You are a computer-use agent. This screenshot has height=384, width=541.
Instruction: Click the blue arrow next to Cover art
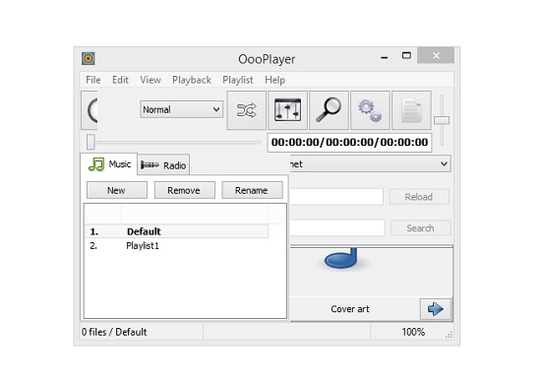pos(436,309)
